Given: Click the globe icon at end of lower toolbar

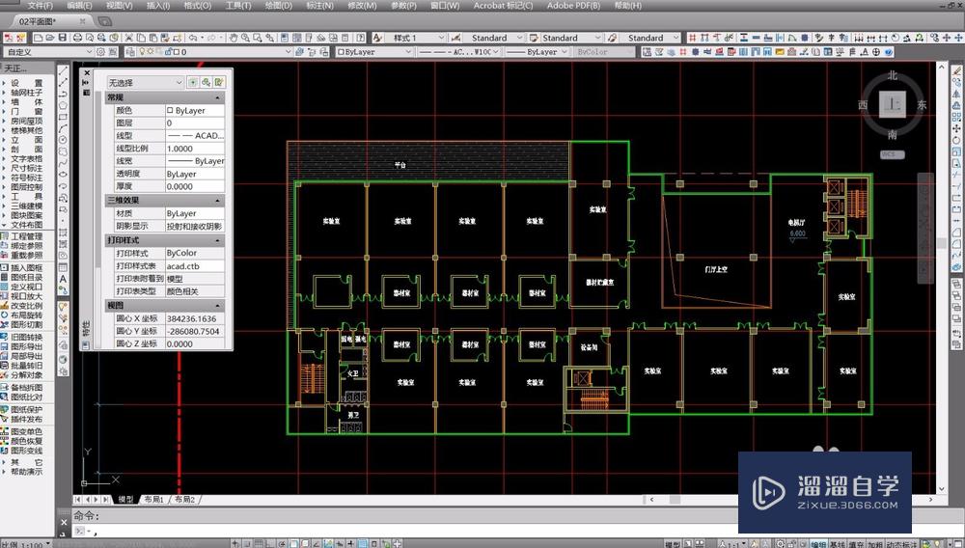Looking at the screenshot, I should pyautogui.click(x=888, y=52).
